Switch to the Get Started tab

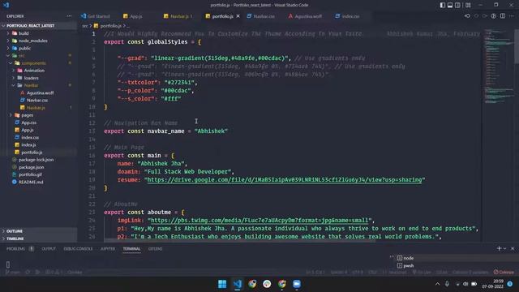tap(96, 16)
